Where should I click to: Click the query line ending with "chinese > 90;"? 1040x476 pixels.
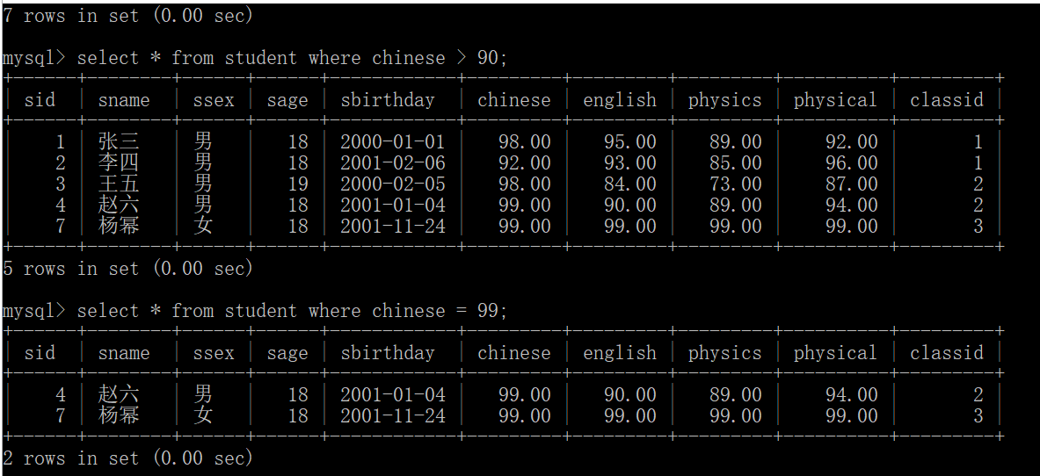[255, 58]
